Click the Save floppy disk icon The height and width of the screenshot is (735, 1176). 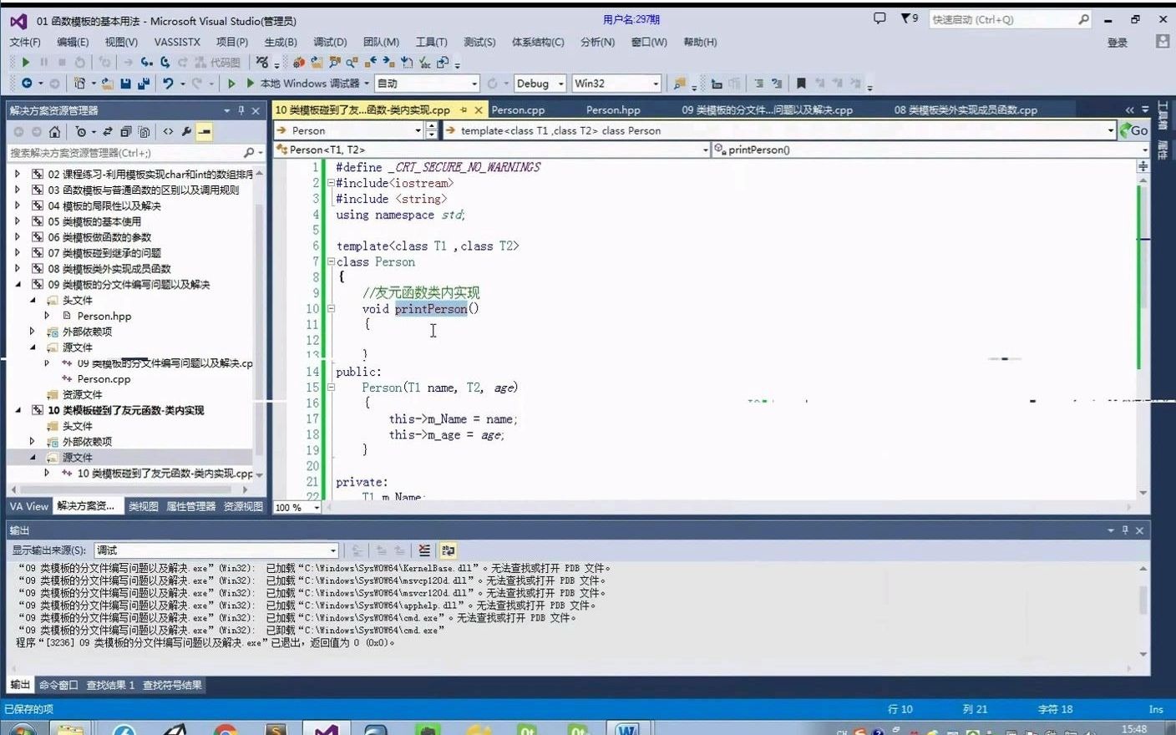click(125, 84)
